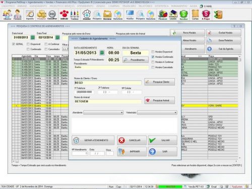Toggle the Disponível filter checkbox

coord(28,44)
